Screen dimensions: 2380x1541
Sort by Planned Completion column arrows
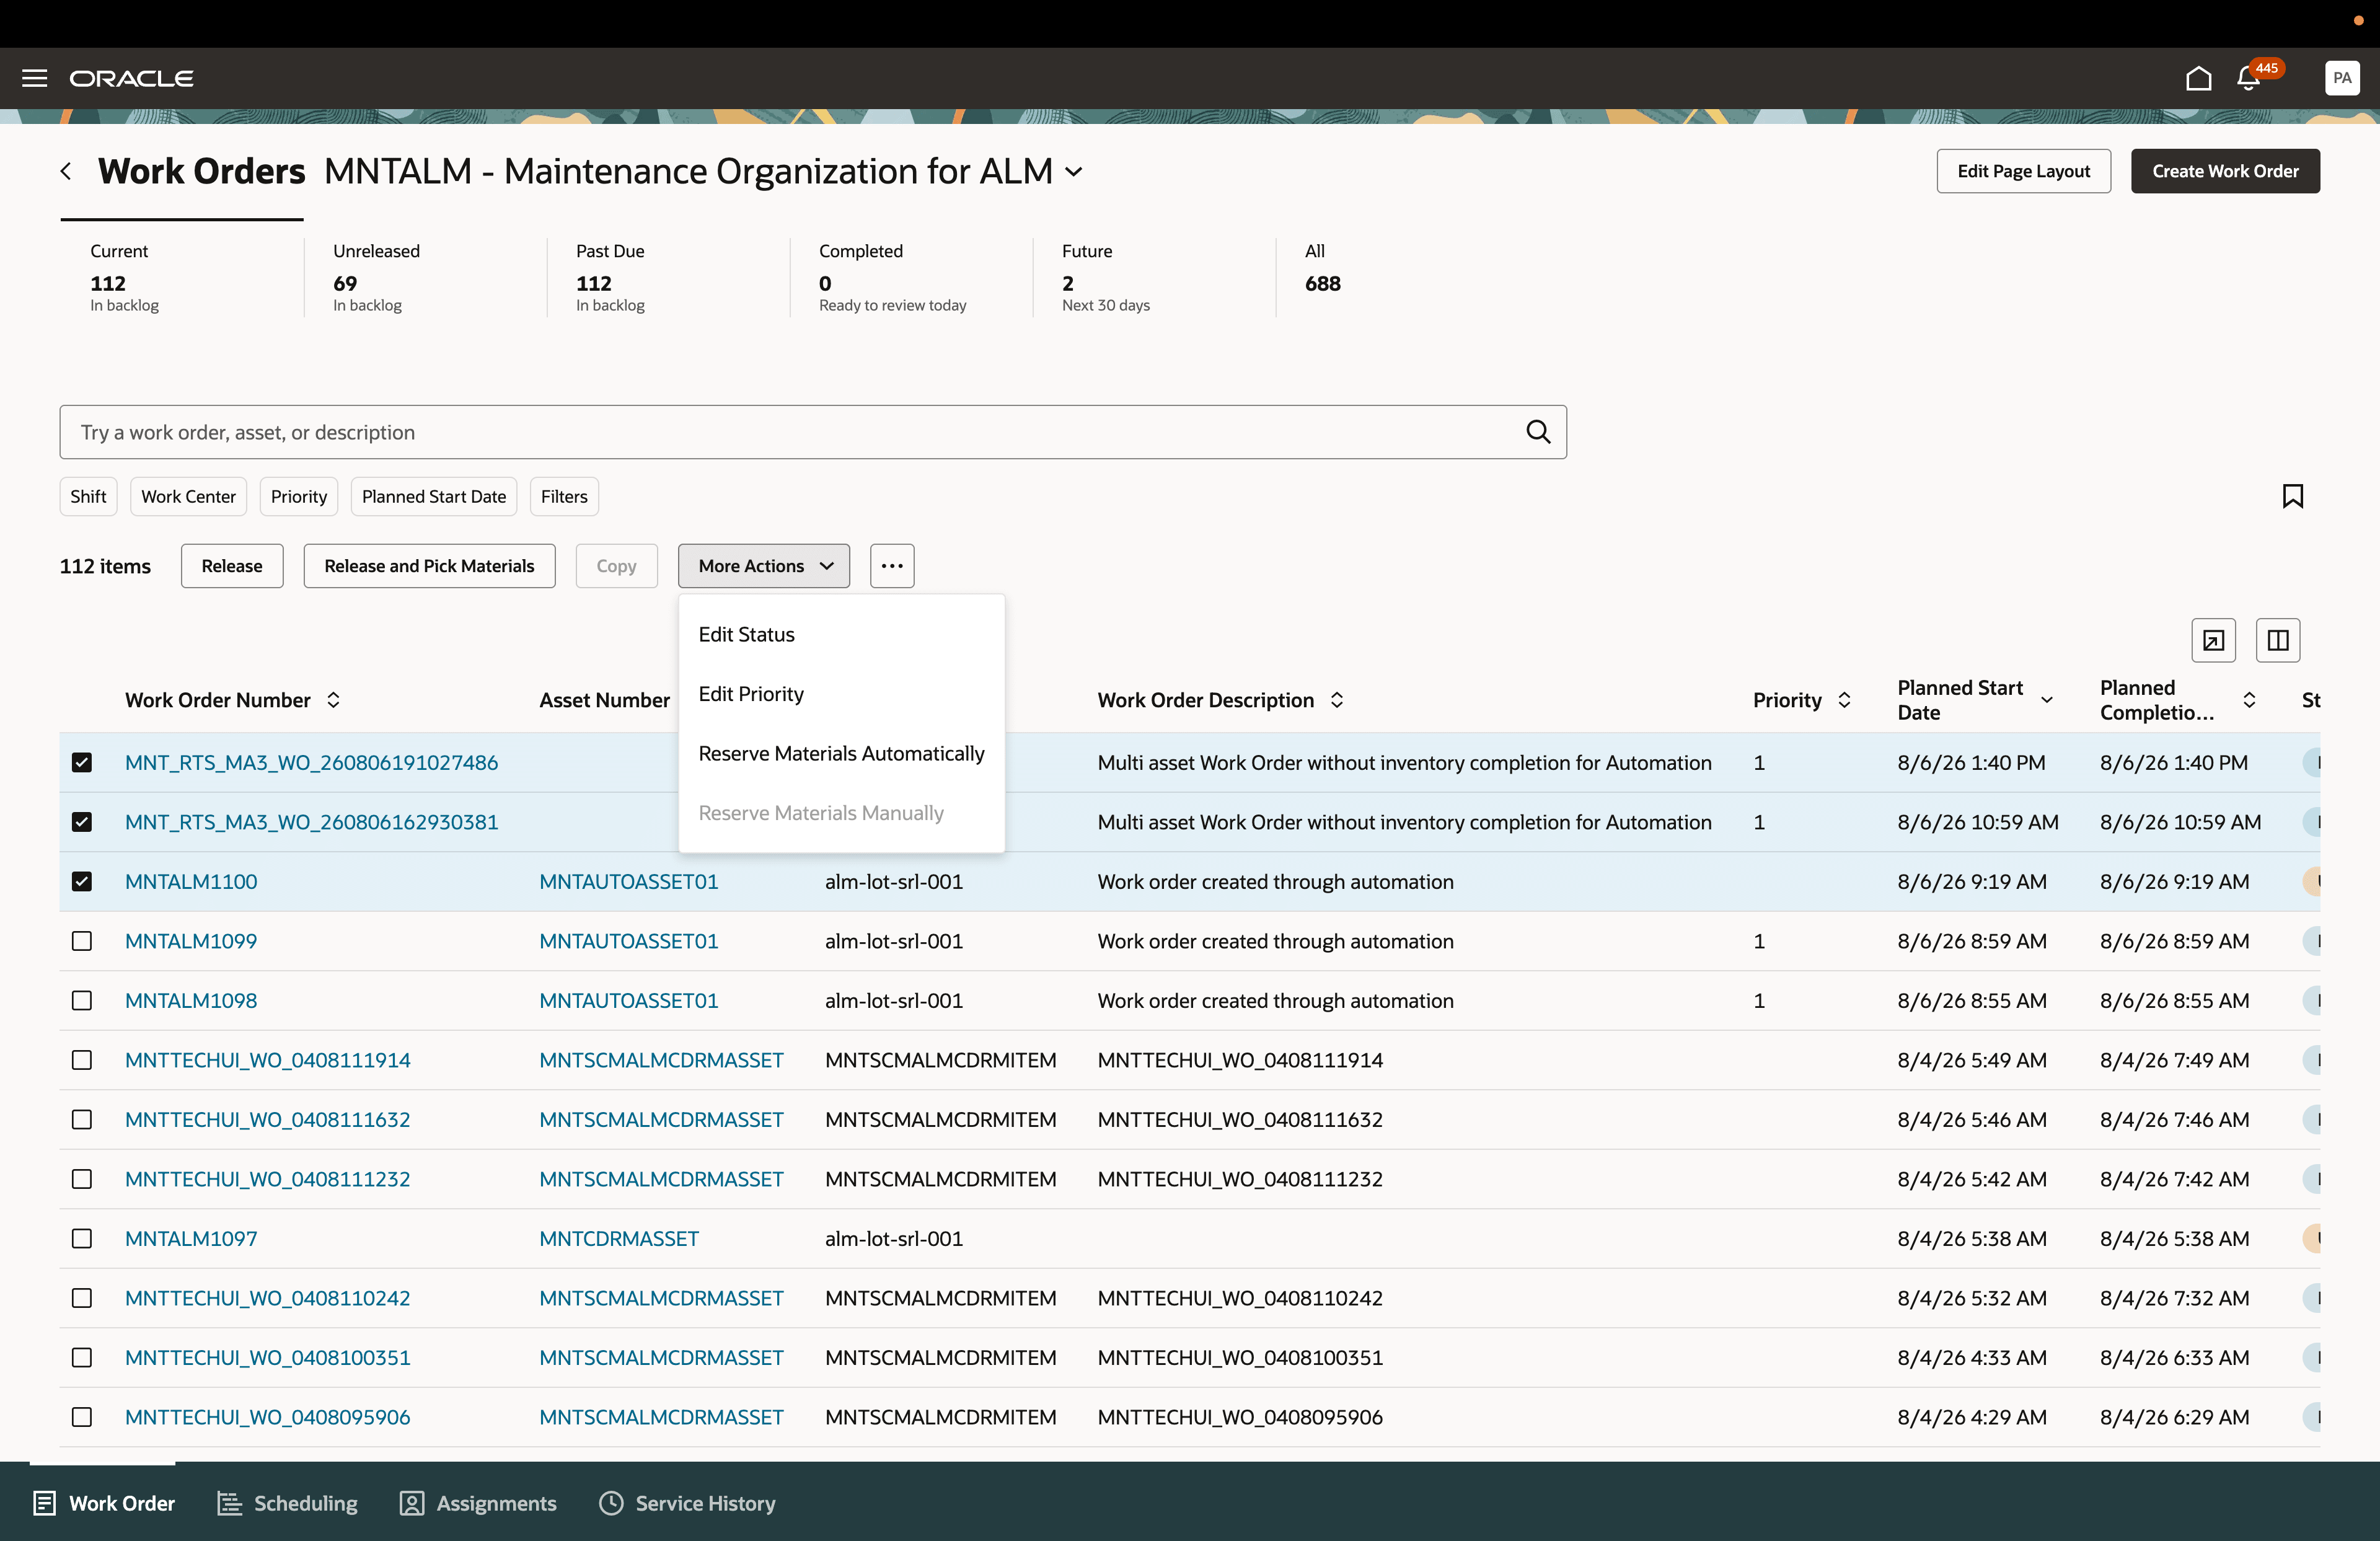(x=2249, y=700)
